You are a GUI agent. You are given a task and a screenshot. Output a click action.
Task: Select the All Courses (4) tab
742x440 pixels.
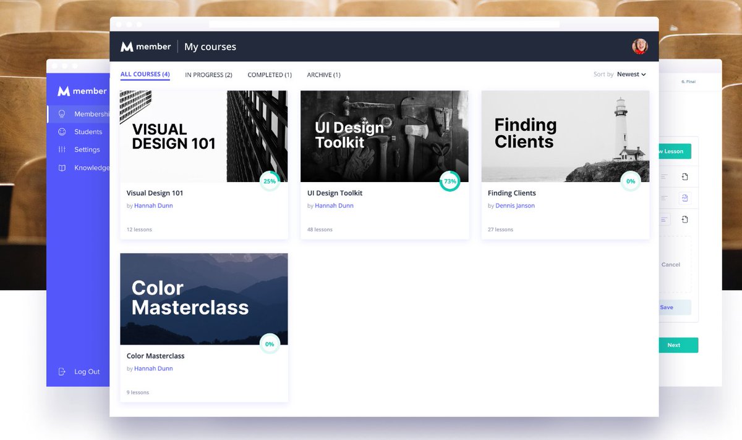tap(145, 75)
